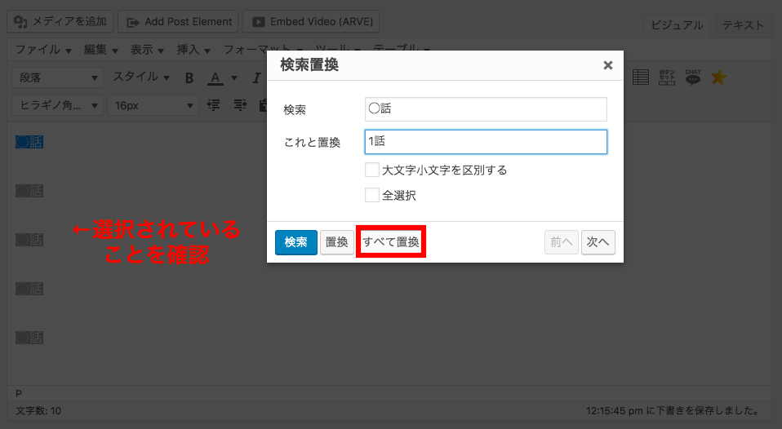
Task: Enable the 全選択 checkbox
Action: (x=372, y=195)
